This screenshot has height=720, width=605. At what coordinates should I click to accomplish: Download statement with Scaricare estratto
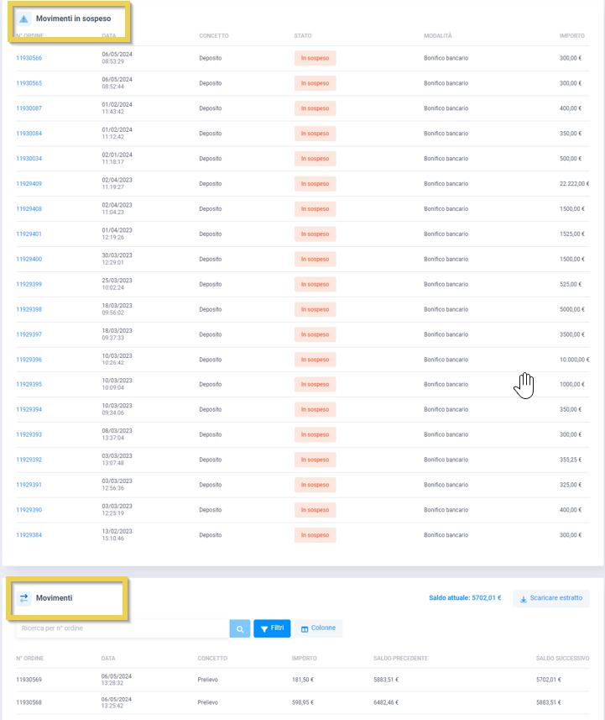[550, 598]
